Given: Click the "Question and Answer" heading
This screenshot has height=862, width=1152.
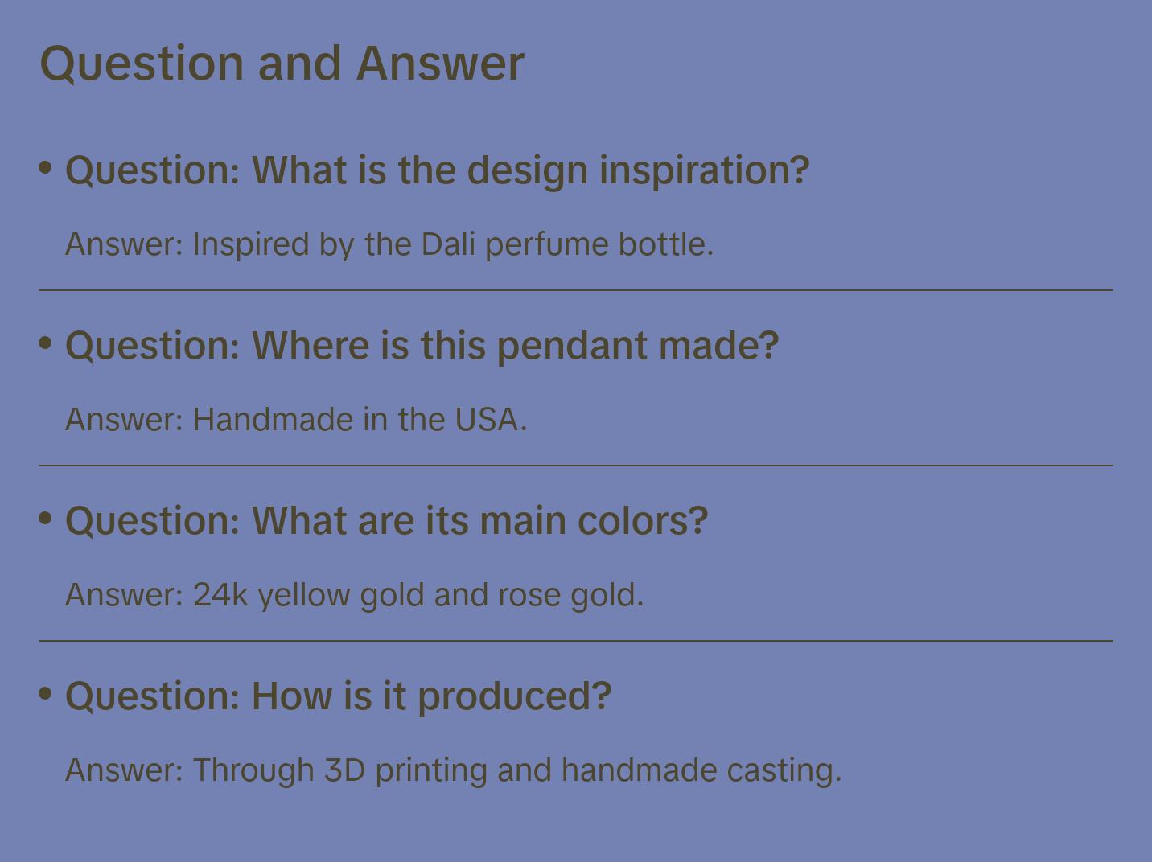Looking at the screenshot, I should pyautogui.click(x=282, y=63).
